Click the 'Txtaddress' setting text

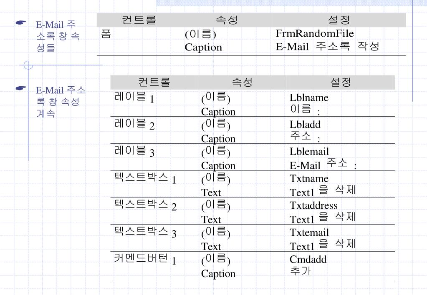[x=313, y=205]
